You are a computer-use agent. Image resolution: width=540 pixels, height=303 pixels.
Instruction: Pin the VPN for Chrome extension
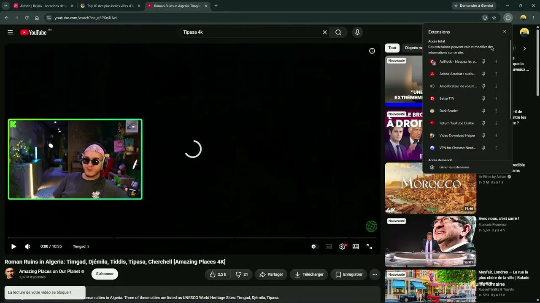(x=483, y=148)
